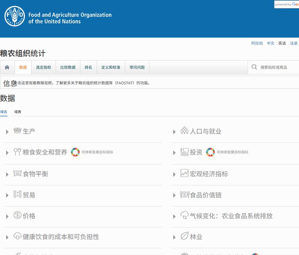Viewport: 299px width, 255px height.
Task: Click the 阿拉伯 language link
Action: [257, 43]
